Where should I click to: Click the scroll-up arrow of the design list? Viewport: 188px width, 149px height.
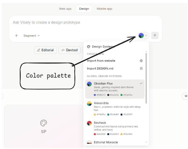point(146,52)
